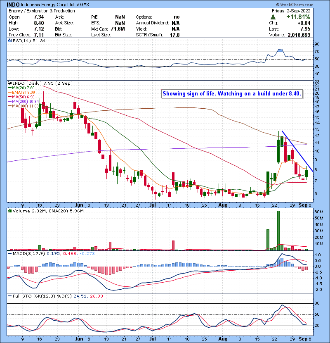
Task: Click the Low value 7.12
Action: pos(39,29)
